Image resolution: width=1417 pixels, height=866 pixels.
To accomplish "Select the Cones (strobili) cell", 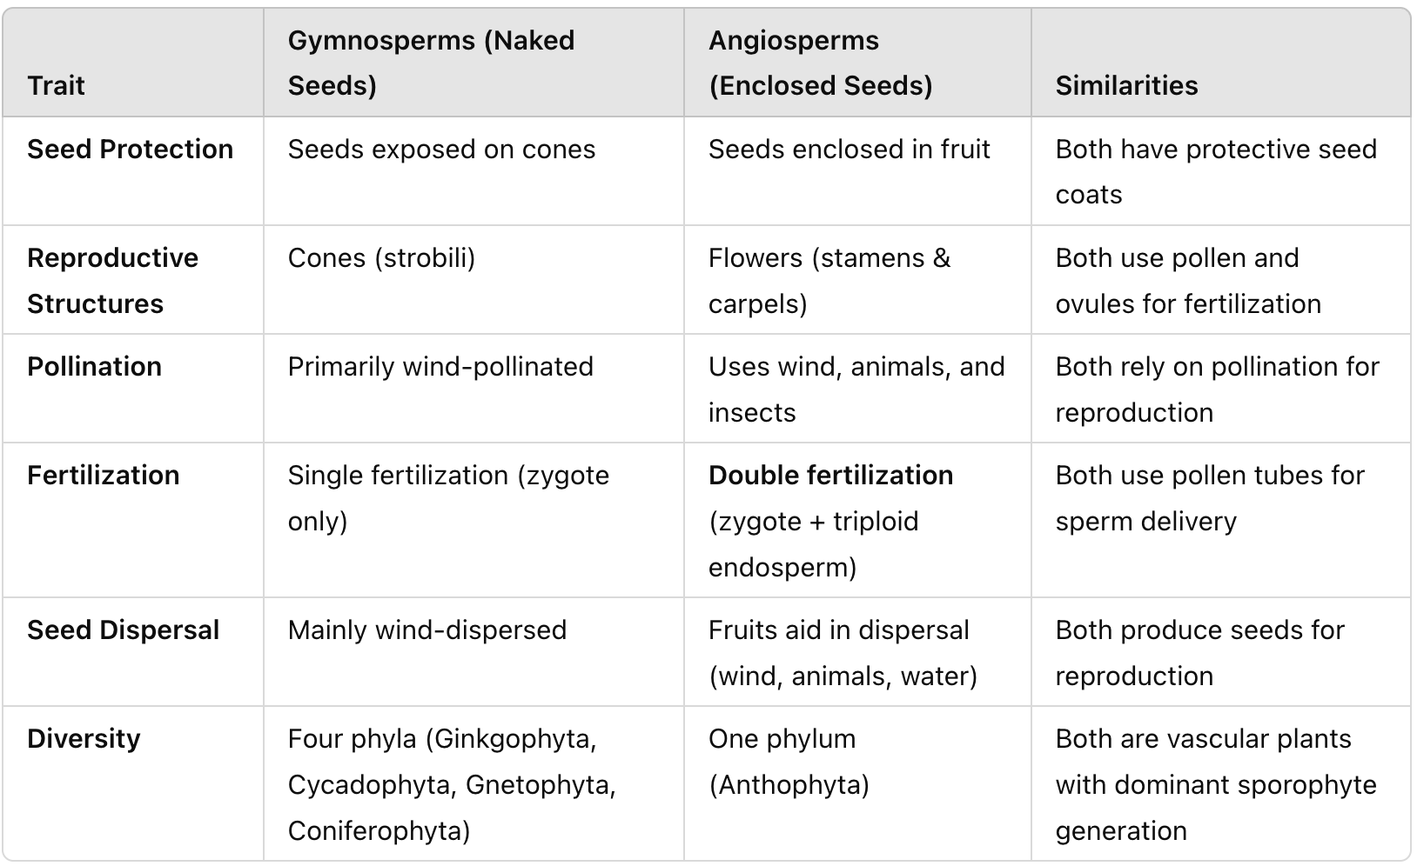I will [381, 257].
